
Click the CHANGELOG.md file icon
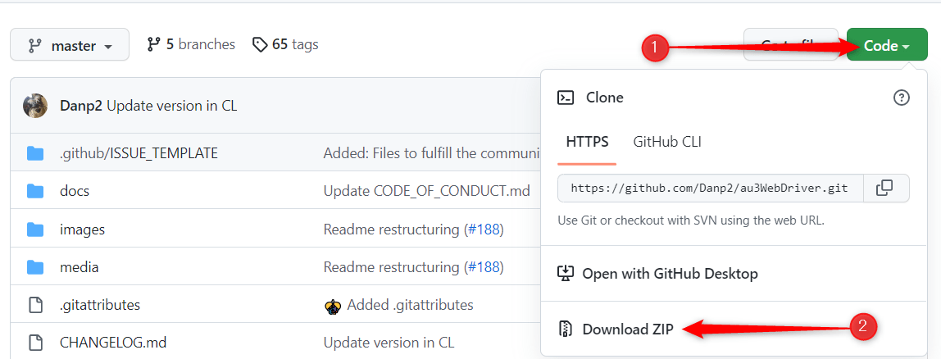pos(35,343)
